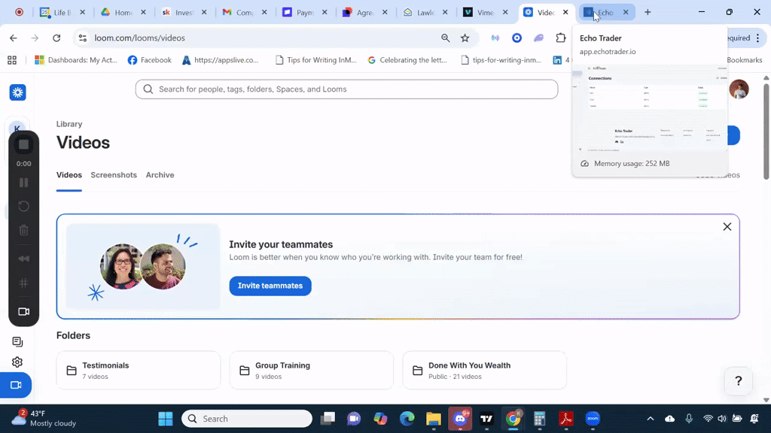
Task: Restart the recording with the undo arrow icon
Action: [x=23, y=206]
